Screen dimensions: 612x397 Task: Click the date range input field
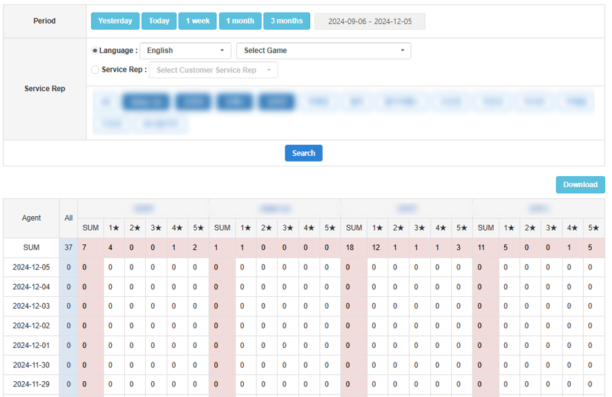coord(370,21)
